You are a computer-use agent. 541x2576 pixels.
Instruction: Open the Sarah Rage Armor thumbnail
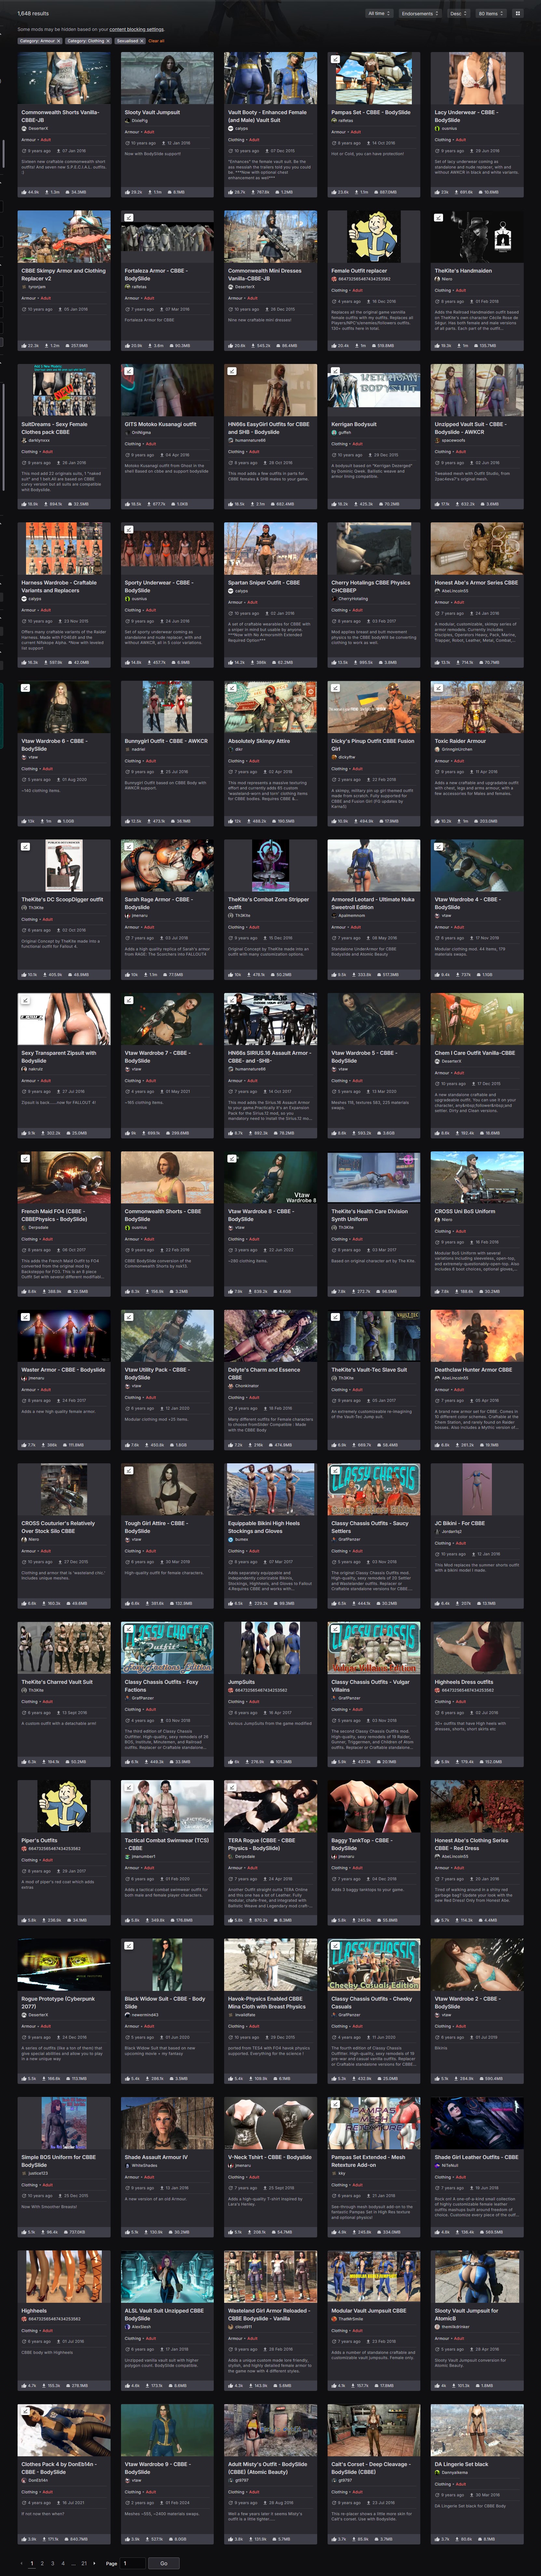point(167,865)
